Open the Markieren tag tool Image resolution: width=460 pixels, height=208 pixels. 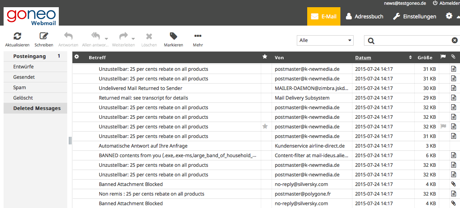click(x=173, y=36)
